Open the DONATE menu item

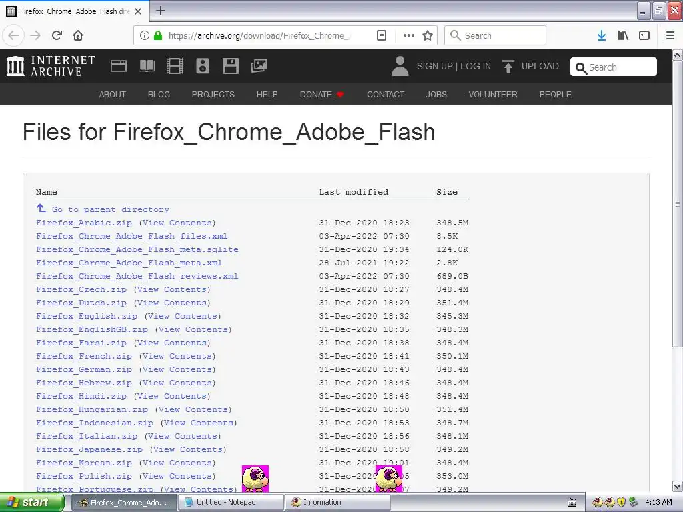click(322, 95)
